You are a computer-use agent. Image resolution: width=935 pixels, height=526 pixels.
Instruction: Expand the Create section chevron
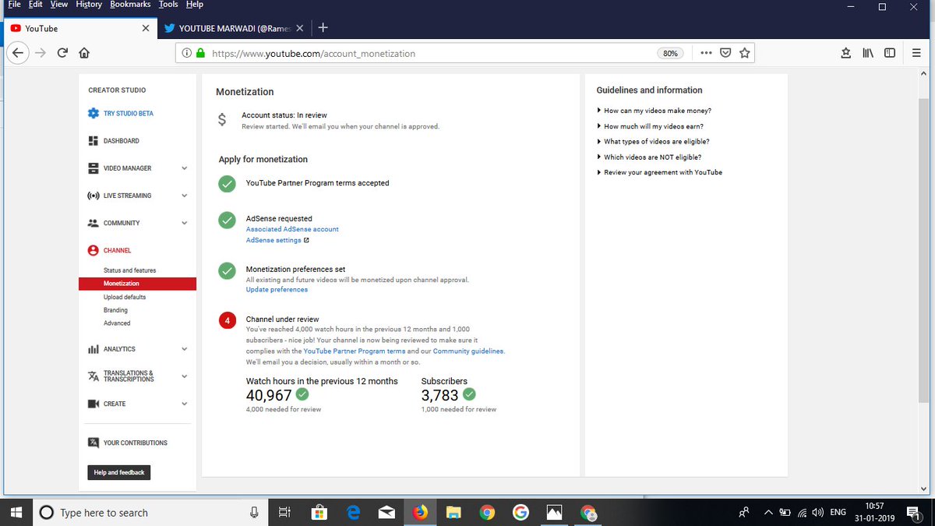coord(185,404)
